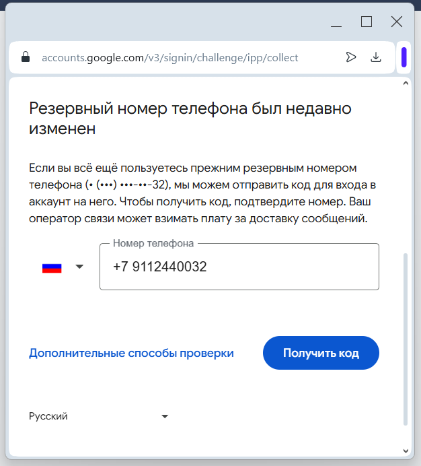Expand the country code dropdown arrow
Screen dimensions: 421x466
(79, 267)
